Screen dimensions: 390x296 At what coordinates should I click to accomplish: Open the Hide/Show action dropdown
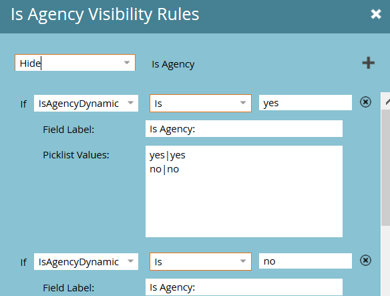pyautogui.click(x=127, y=63)
